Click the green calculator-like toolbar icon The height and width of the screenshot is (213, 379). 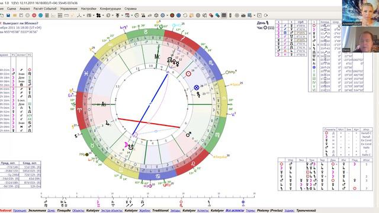(47, 15)
